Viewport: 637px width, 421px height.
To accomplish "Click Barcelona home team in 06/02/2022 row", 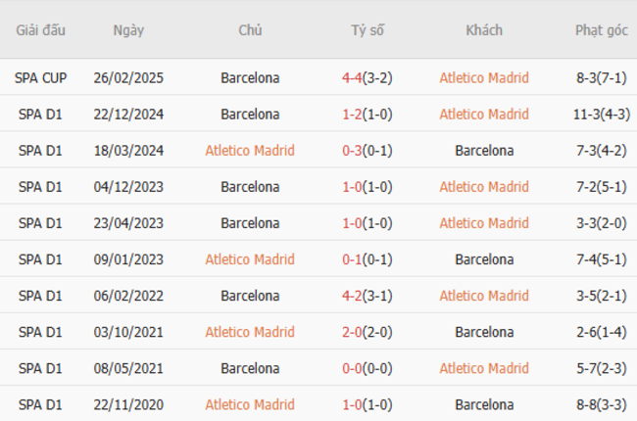I will click(250, 296).
